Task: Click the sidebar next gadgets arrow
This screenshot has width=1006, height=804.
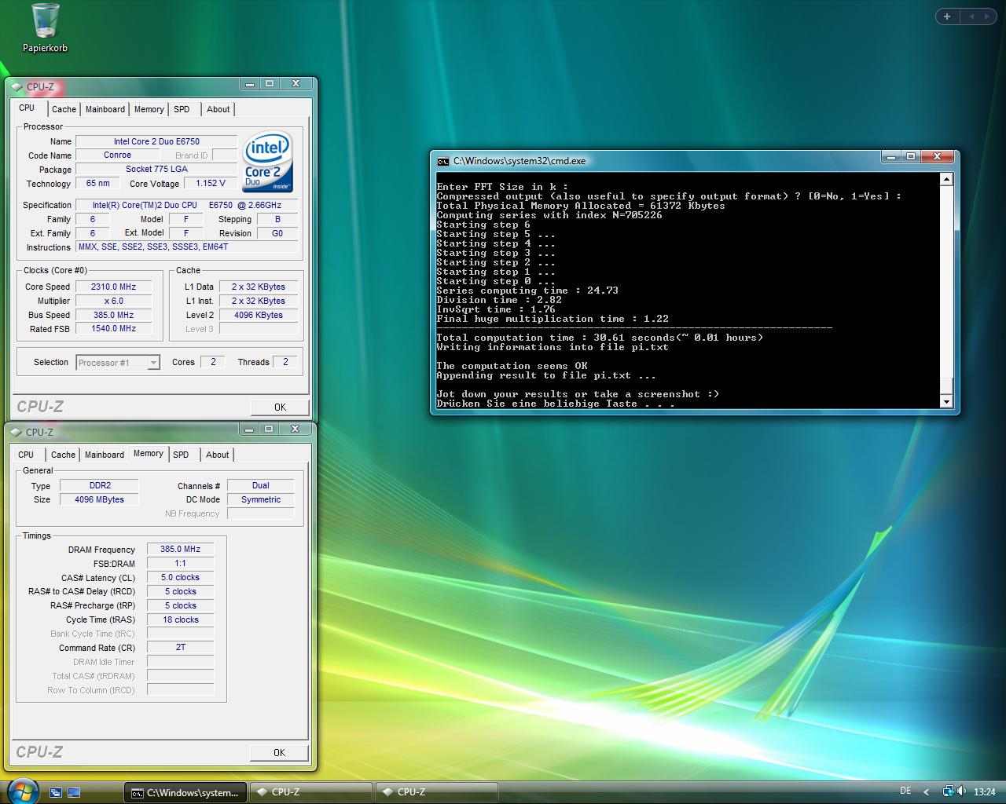Action: [x=989, y=16]
